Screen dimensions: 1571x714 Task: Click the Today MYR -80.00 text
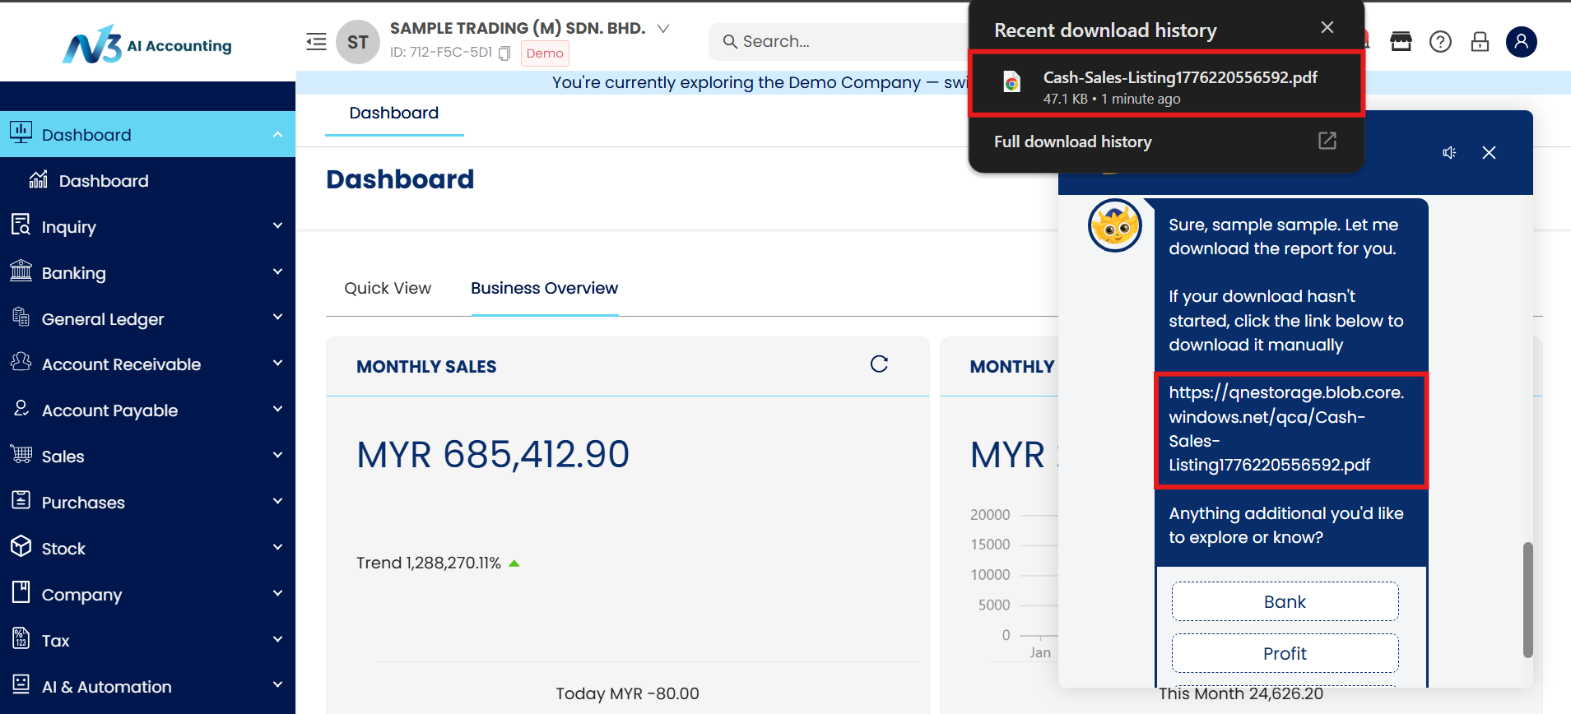coord(627,694)
